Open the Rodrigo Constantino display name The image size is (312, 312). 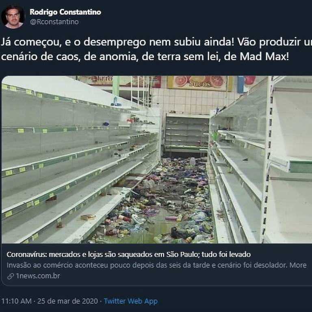[x=65, y=12]
